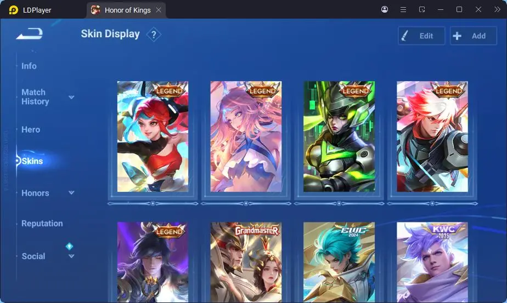Screen dimensions: 507x303
Task: Open the Skin Display help question mark
Action: point(154,35)
